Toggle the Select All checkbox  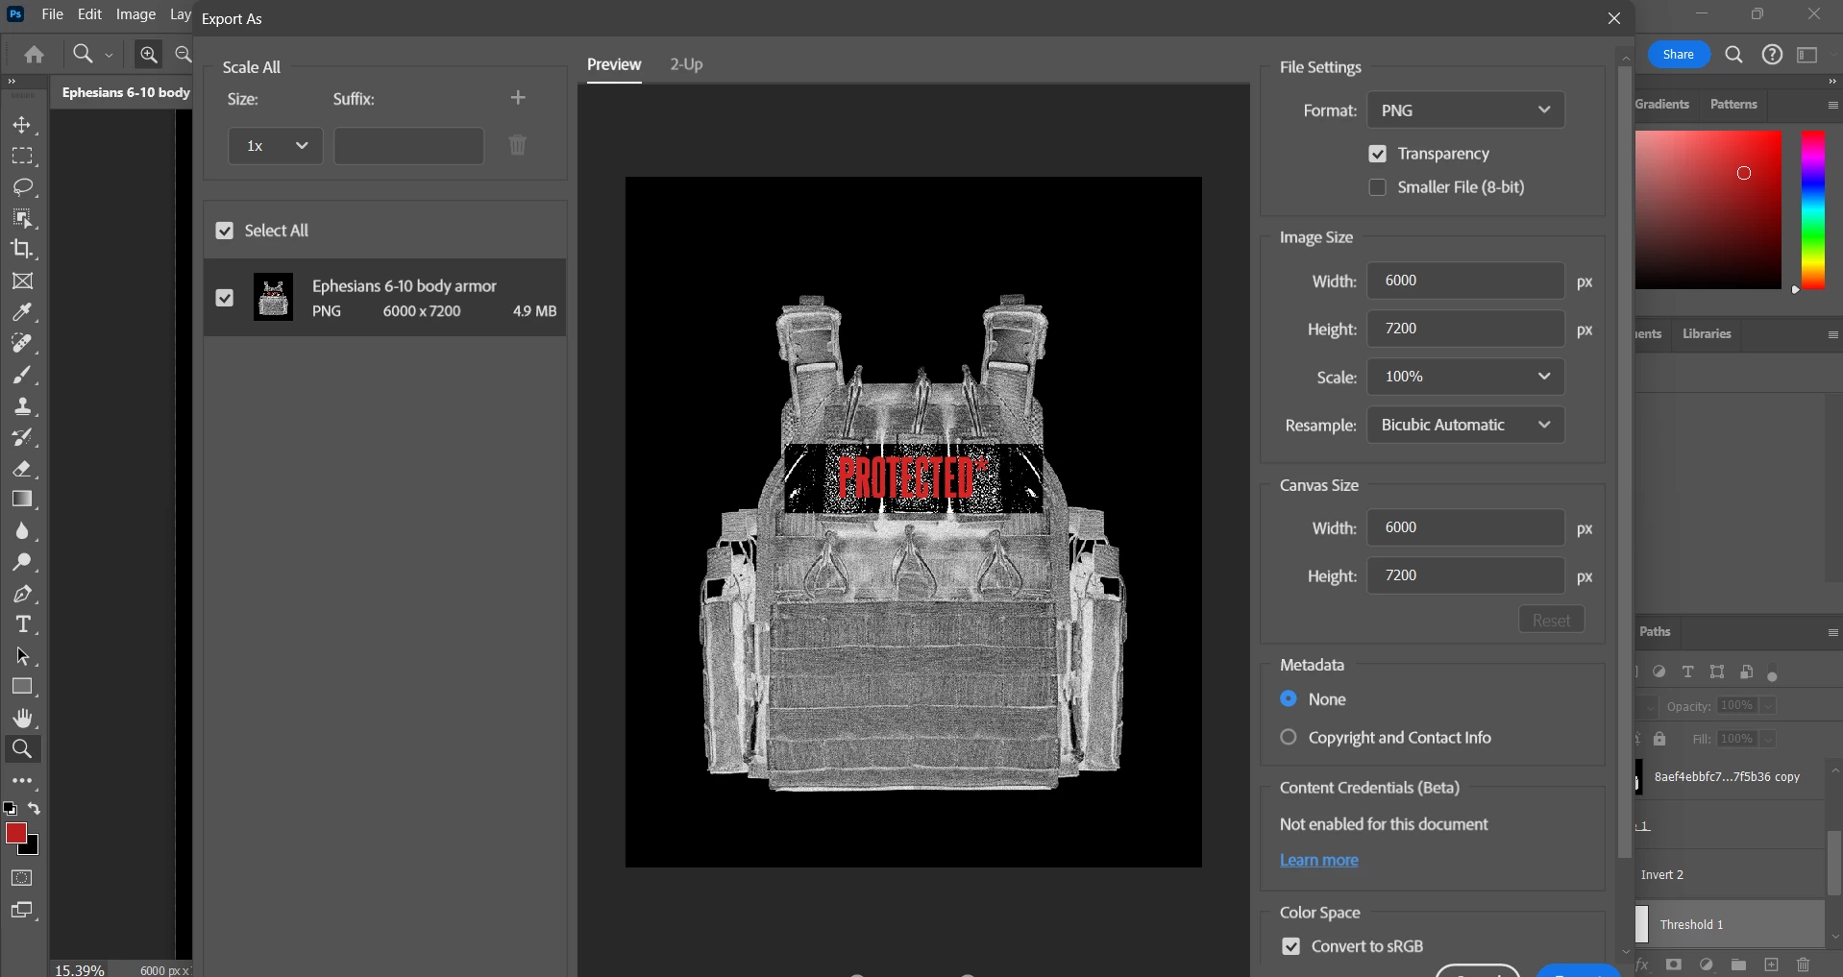point(225,231)
